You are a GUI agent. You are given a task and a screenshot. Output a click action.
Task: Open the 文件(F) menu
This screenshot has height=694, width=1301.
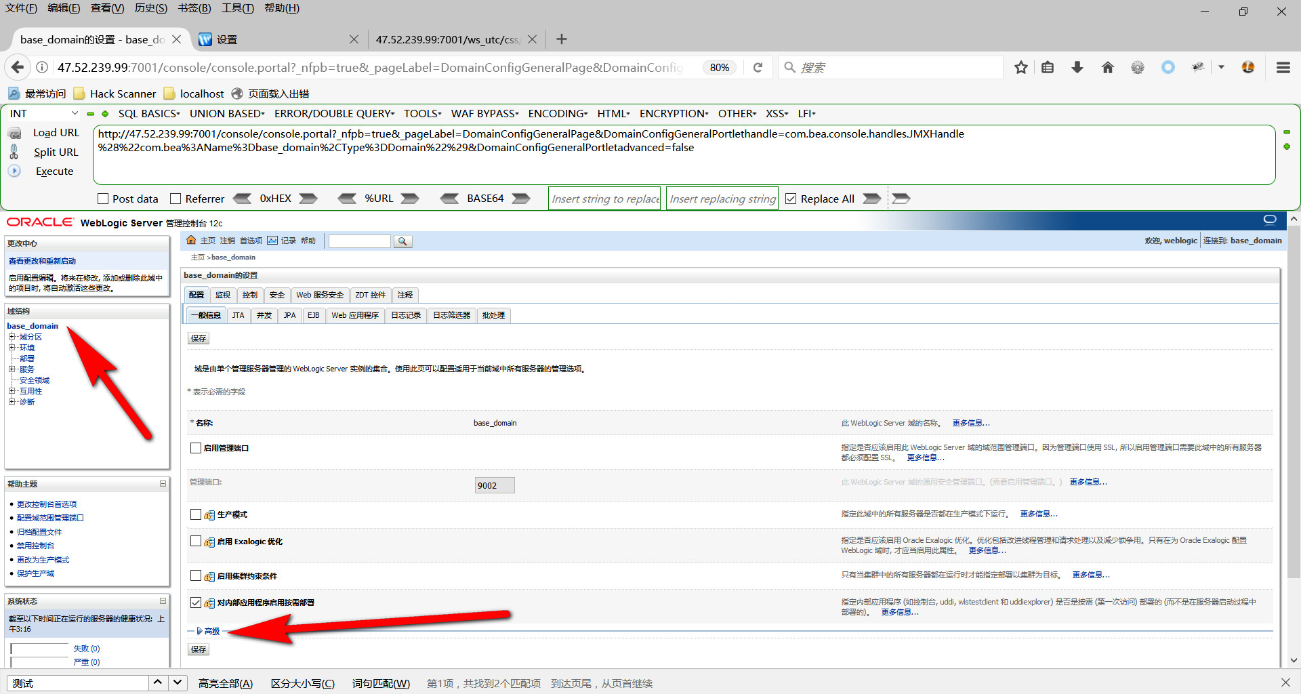click(22, 8)
